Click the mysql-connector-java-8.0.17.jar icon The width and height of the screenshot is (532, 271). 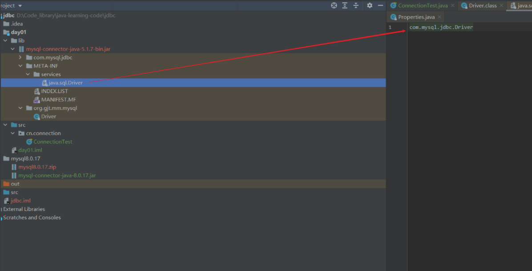click(x=14, y=175)
